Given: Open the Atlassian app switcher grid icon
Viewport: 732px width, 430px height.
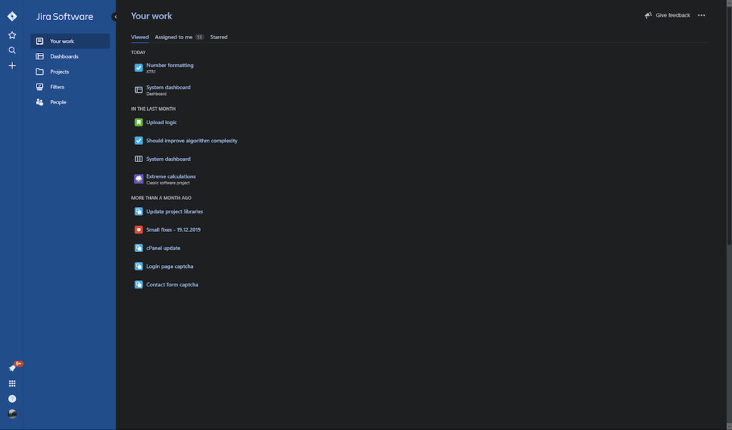Looking at the screenshot, I should click(11, 383).
